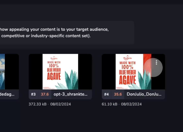
Task: Click the #3 rank badge
Action: pos(33,94)
